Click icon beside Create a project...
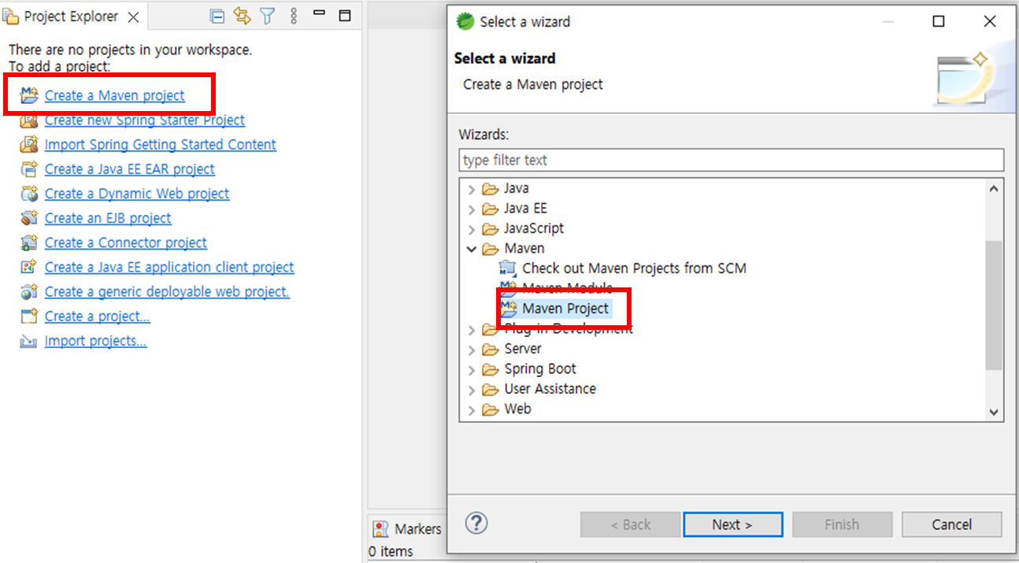The width and height of the screenshot is (1019, 563). (x=29, y=317)
